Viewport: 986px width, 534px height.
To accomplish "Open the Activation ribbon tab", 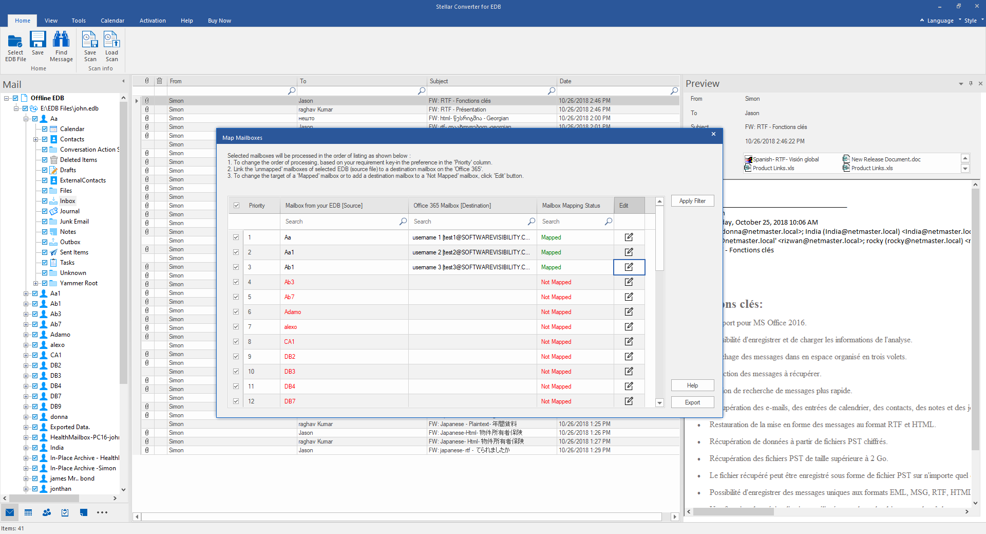I will (153, 21).
